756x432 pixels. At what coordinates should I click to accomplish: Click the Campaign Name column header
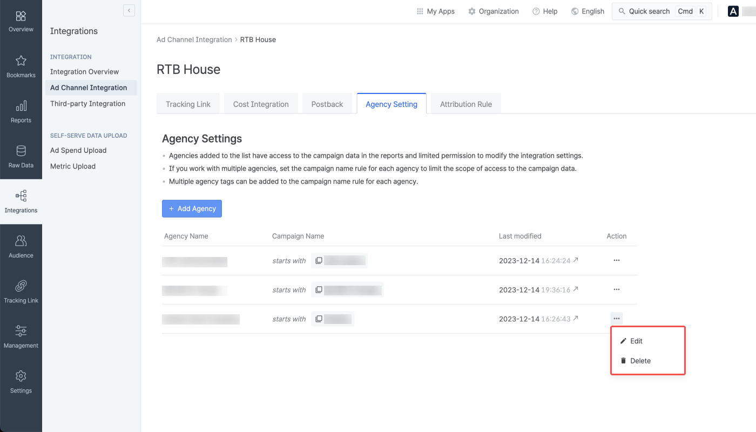(298, 236)
